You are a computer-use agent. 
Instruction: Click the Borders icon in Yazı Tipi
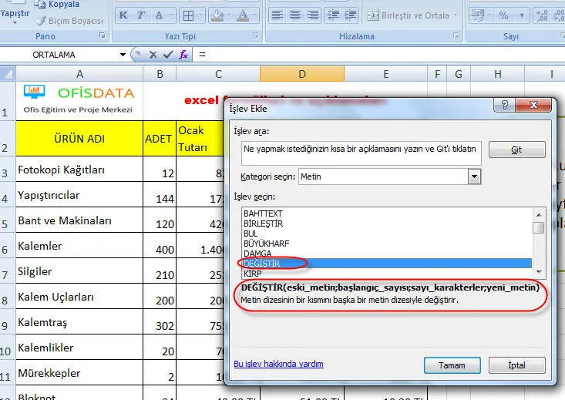pyautogui.click(x=189, y=15)
